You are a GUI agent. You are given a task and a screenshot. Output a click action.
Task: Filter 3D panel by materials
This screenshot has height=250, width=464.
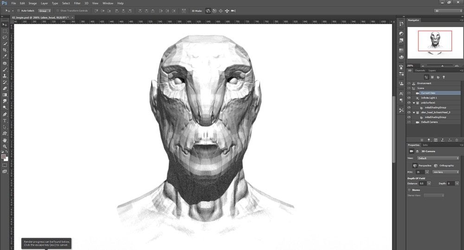pos(438,77)
